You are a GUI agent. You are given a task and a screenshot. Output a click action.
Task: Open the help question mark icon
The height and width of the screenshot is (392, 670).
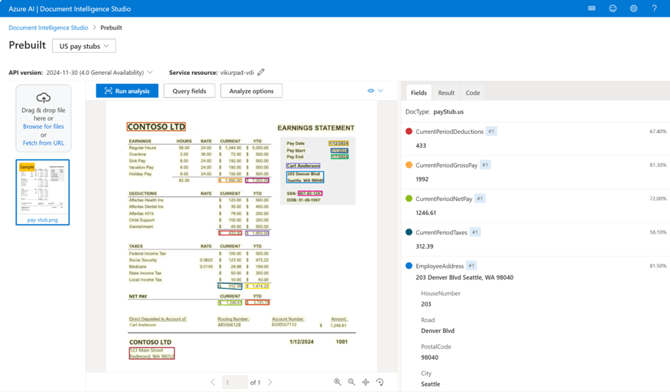tap(654, 8)
